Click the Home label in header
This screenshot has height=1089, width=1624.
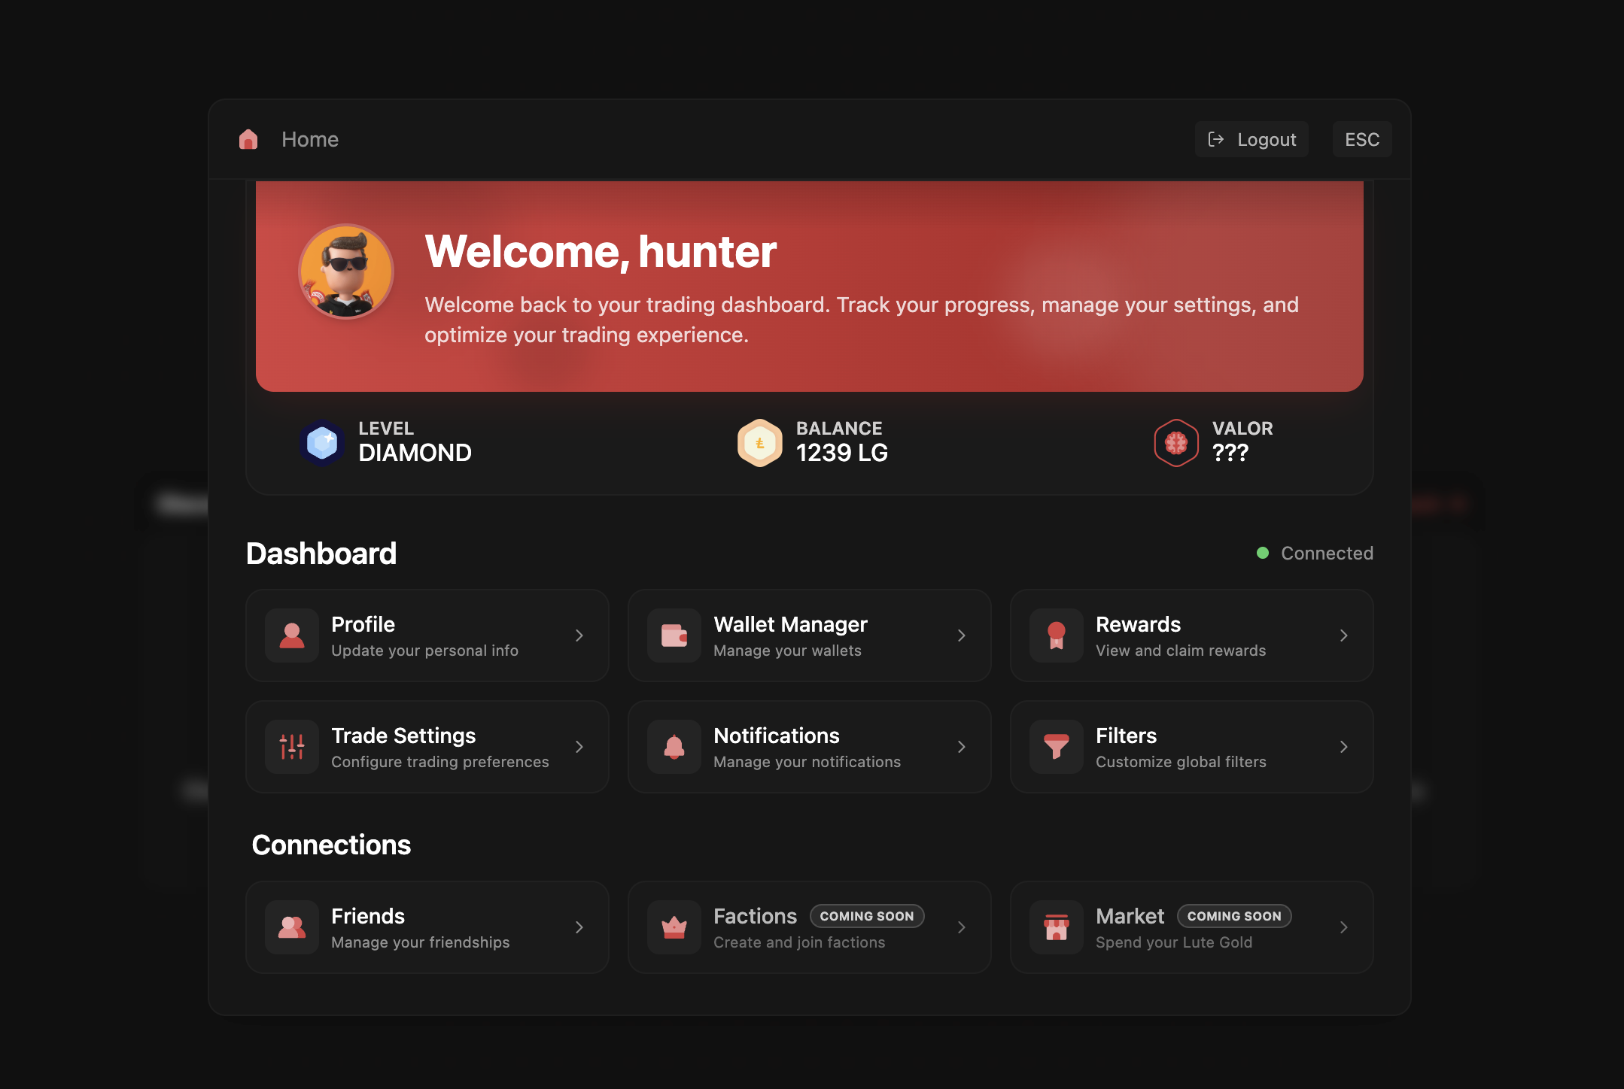(310, 140)
